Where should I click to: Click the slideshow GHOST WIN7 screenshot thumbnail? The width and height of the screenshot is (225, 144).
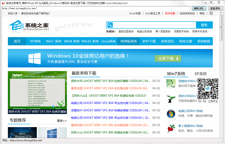click(x=37, y=92)
